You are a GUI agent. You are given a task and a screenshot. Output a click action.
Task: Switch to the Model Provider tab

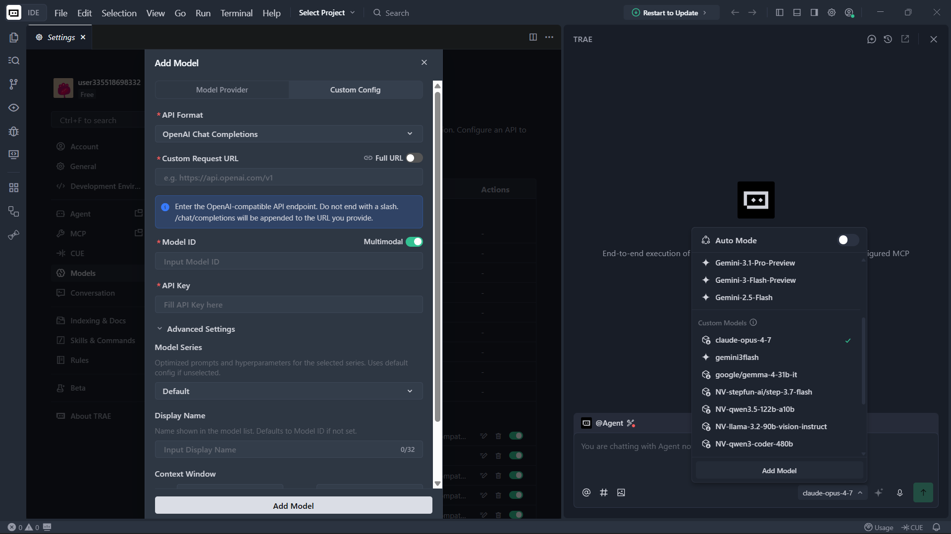coord(222,90)
